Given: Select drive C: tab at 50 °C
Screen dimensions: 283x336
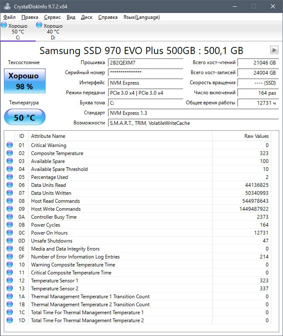Looking at the screenshot, I should [x=18, y=31].
